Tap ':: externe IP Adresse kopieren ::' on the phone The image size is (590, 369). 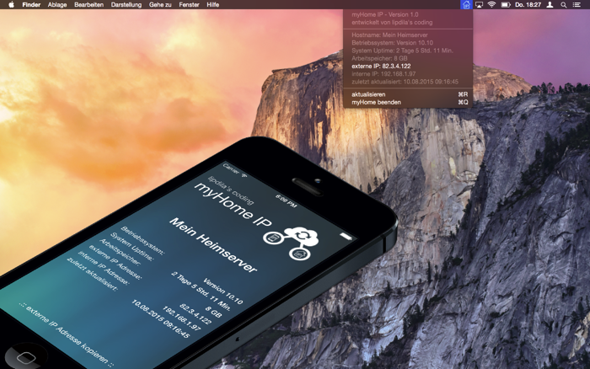click(x=66, y=334)
